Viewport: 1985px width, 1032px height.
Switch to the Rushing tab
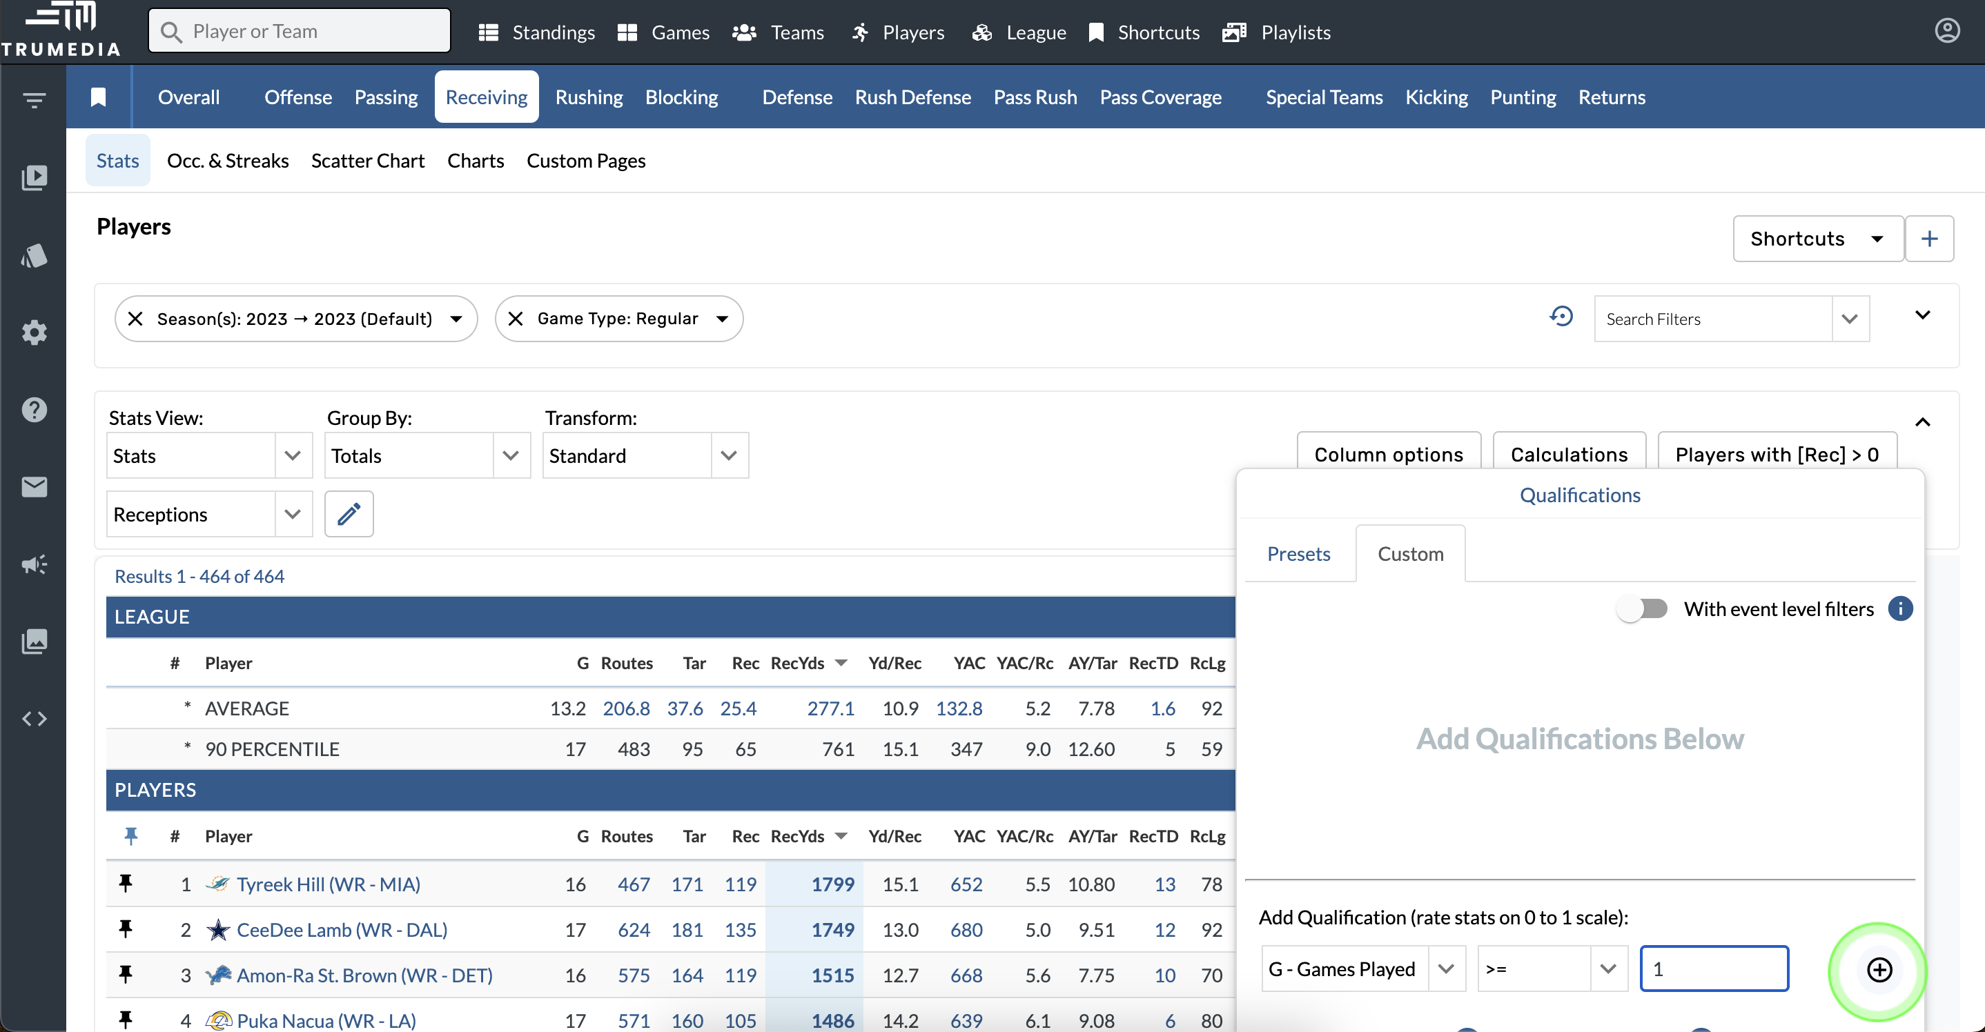[589, 97]
